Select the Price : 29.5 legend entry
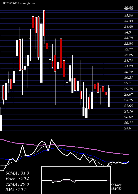The image size is (138, 194). click(17, 179)
